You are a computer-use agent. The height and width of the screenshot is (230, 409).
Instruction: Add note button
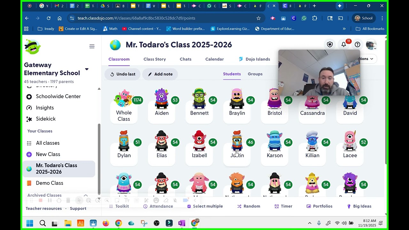[160, 74]
